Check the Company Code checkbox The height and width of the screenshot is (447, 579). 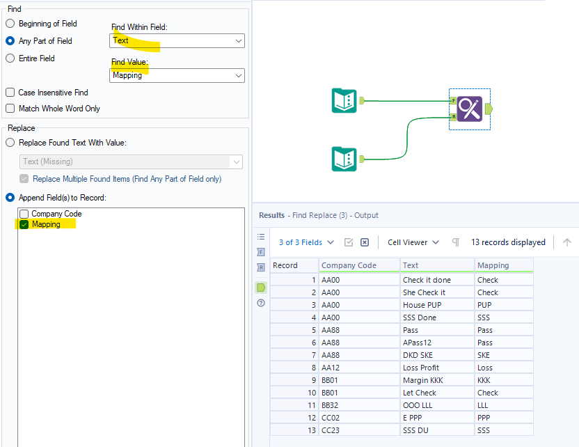click(24, 214)
